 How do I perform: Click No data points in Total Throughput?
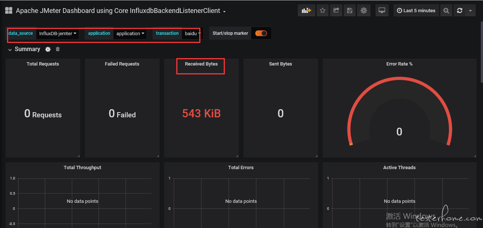coord(83,201)
